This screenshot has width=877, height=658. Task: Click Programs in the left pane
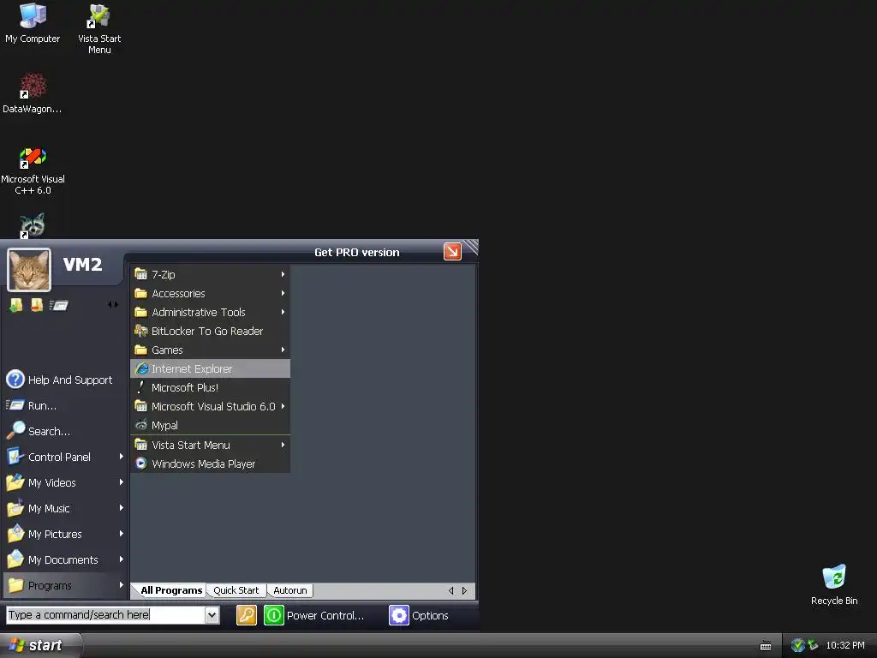point(65,586)
